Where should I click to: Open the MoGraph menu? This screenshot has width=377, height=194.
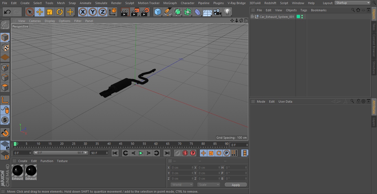(x=170, y=3)
